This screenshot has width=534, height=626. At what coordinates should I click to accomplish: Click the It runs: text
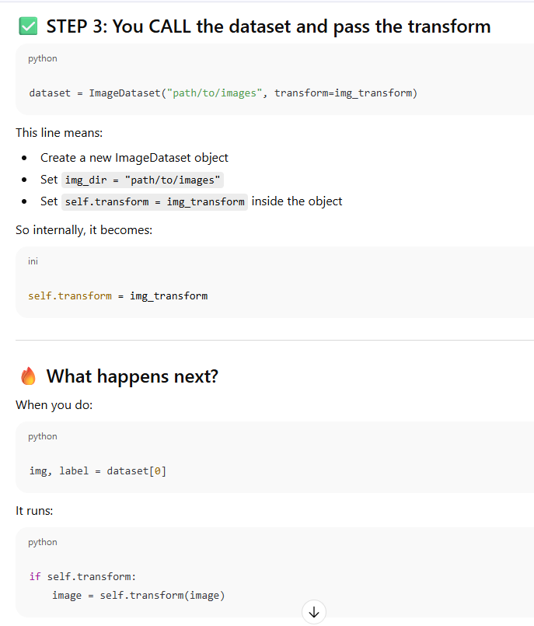(34, 510)
